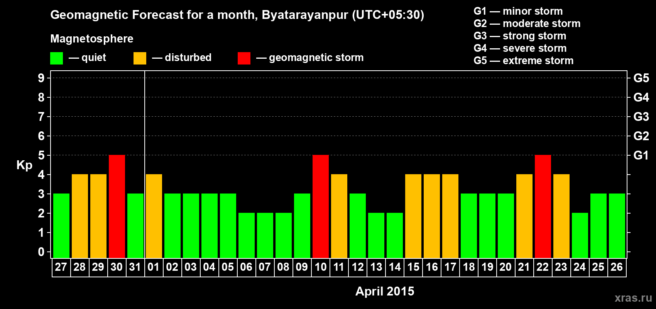Click the green bar for day 24
656x309 pixels.
point(580,236)
